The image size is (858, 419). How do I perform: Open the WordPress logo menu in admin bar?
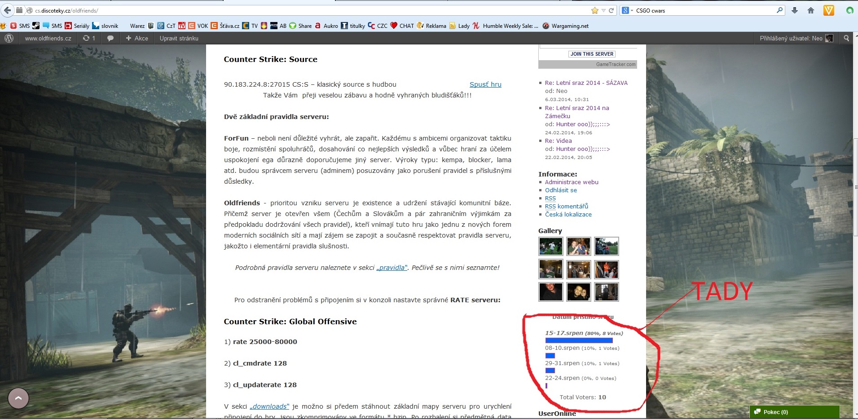pos(9,38)
